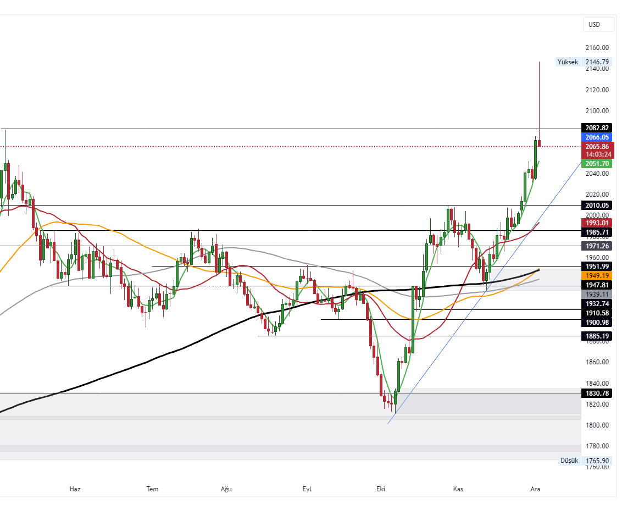Click the Ağu month label

[x=226, y=489]
